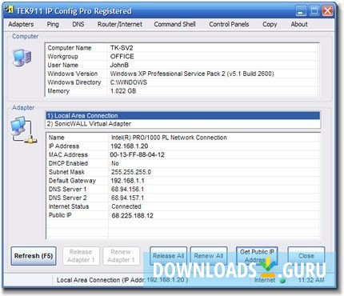Select 1) Local Area Connection adapter

click(x=182, y=116)
